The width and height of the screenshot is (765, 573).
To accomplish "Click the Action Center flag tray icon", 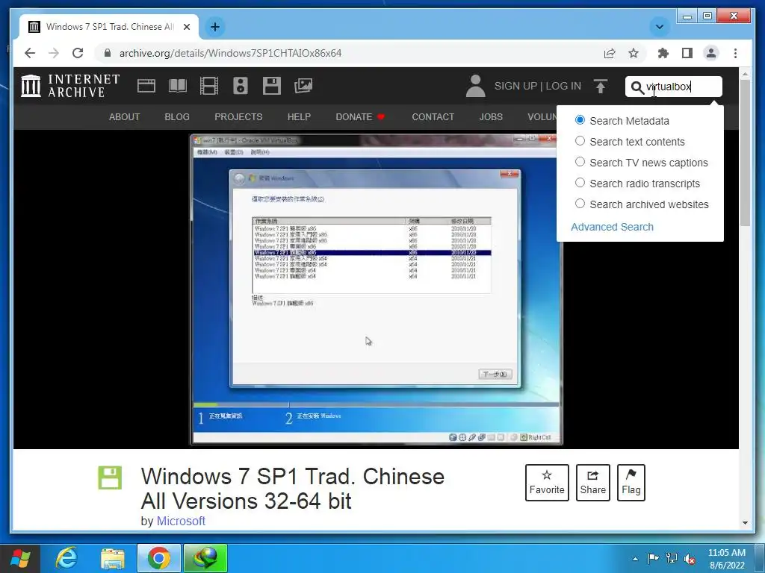I will click(653, 558).
